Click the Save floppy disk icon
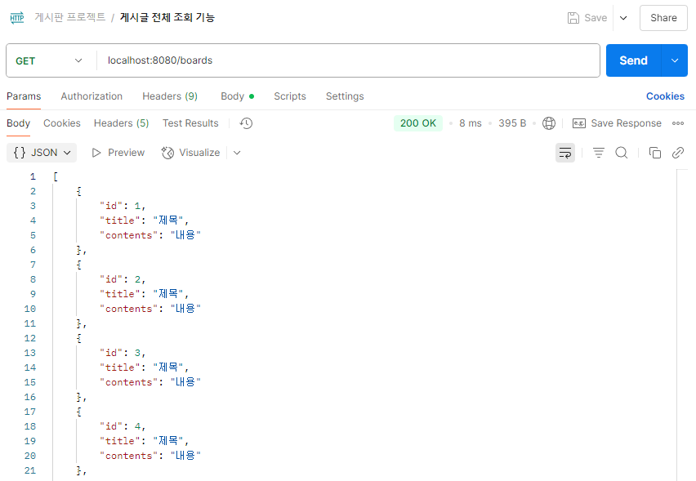 click(573, 18)
